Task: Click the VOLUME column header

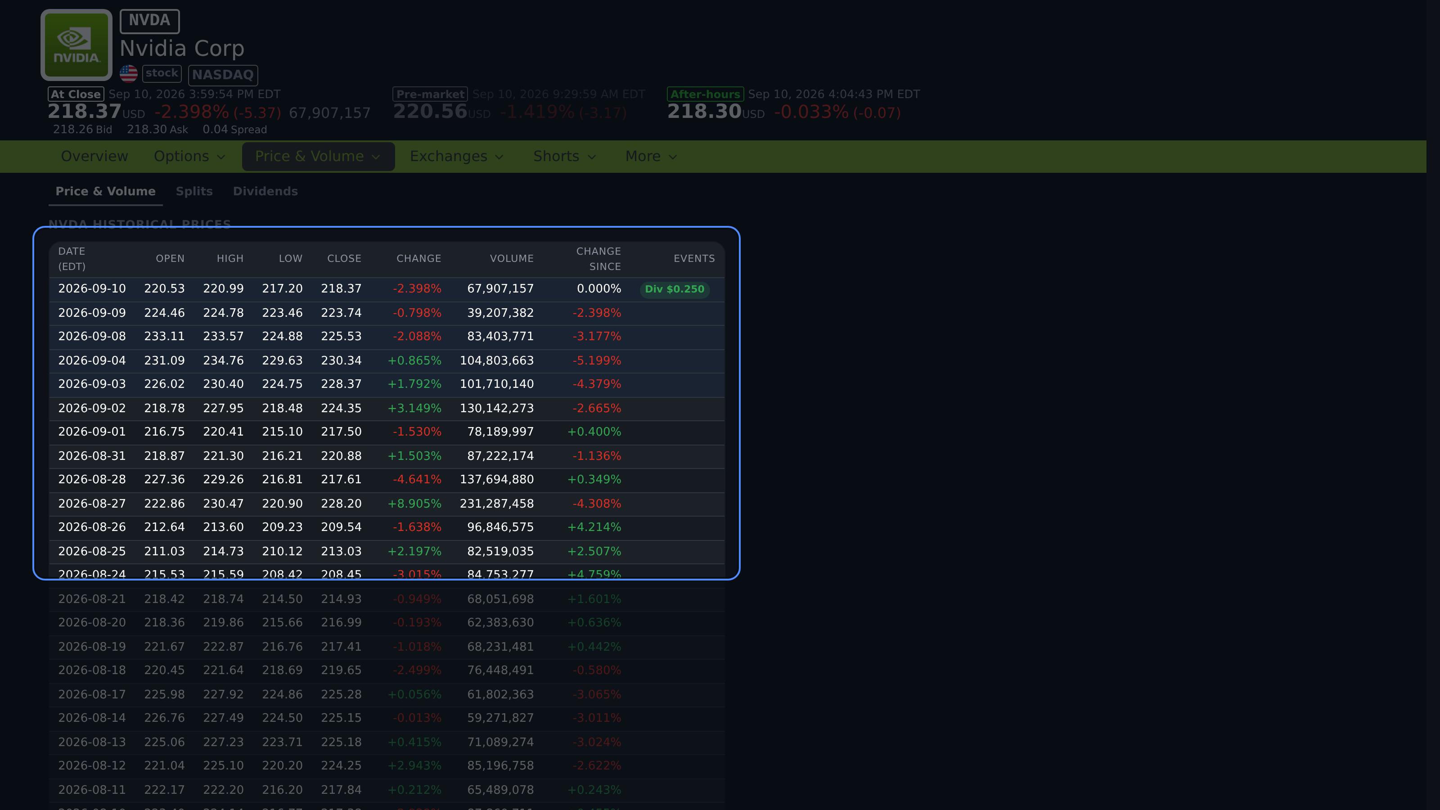Action: pyautogui.click(x=512, y=259)
